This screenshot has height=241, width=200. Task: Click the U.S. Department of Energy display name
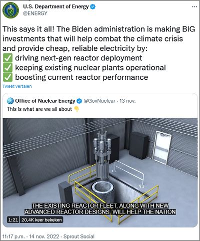pos(56,6)
